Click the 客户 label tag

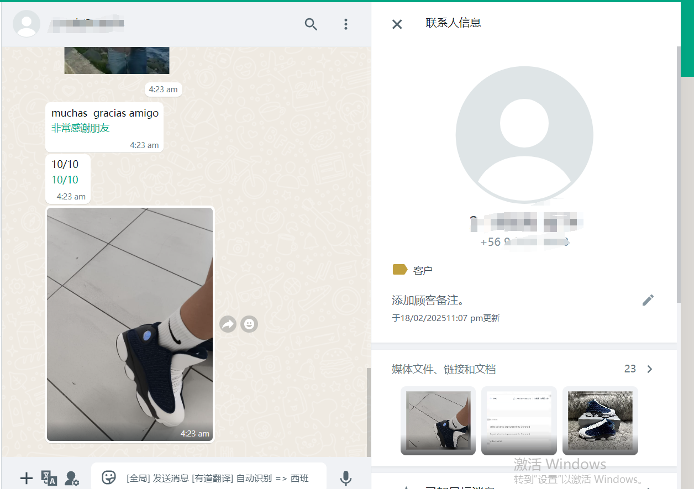[413, 270]
